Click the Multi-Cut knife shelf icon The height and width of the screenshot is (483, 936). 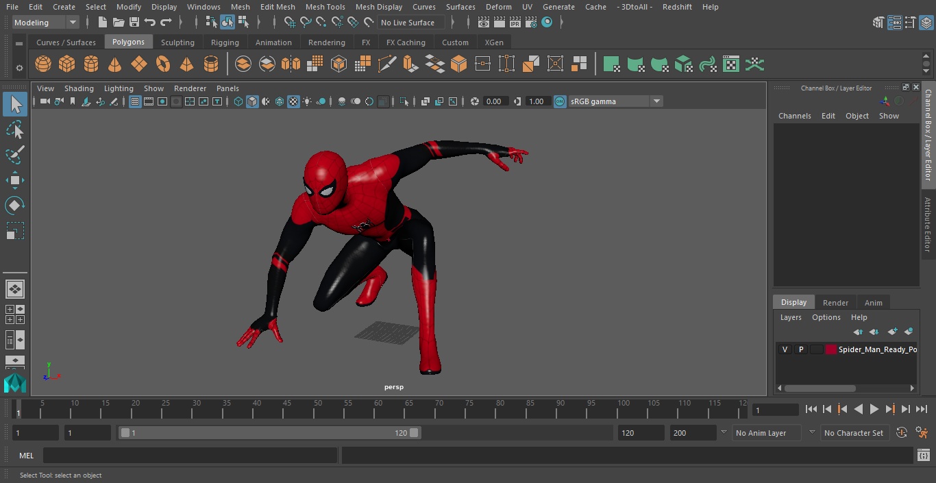(387, 64)
